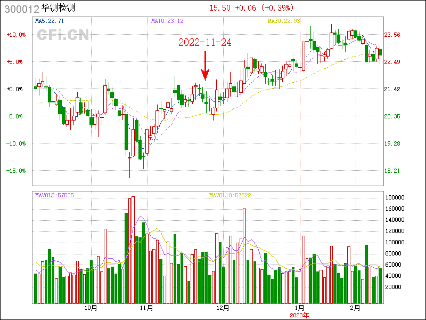This screenshot has width=426, height=320.
Task: Click the stock code 300012
Action: (x=22, y=9)
